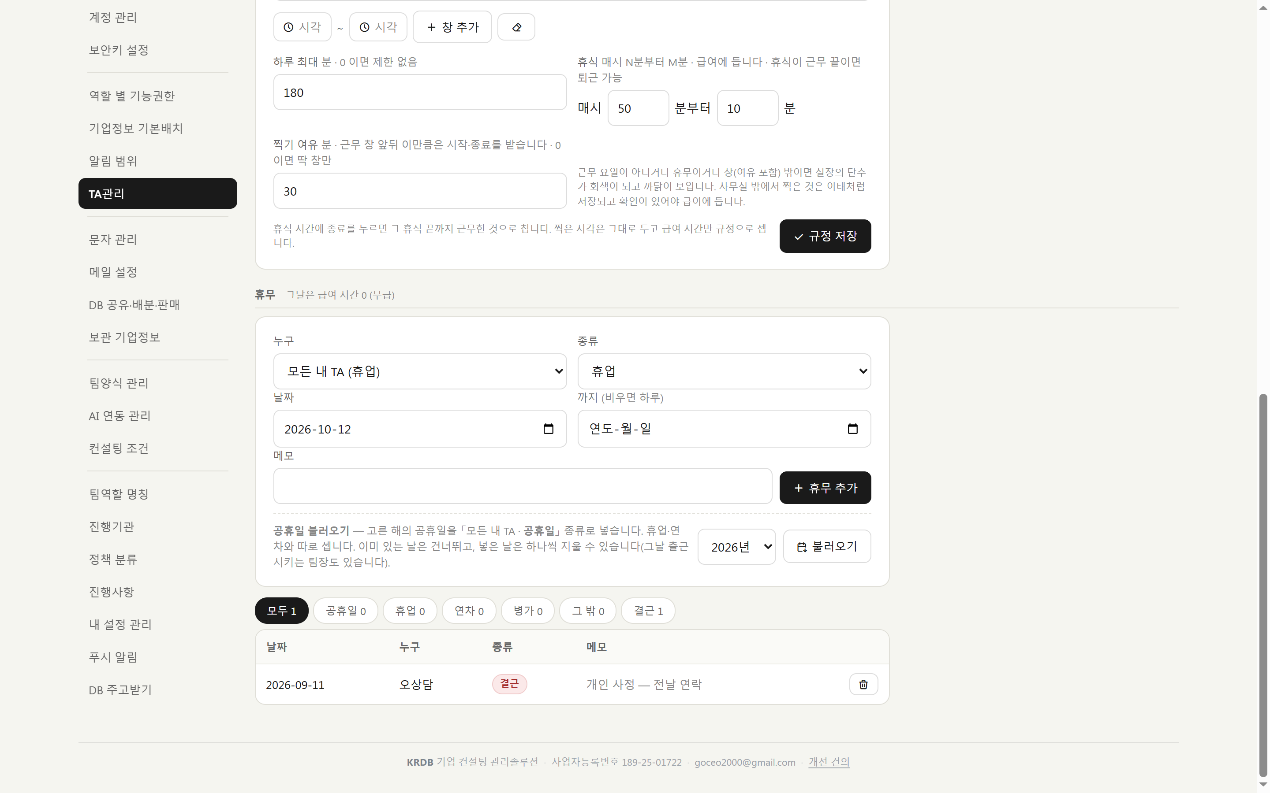
Task: Select the 연차 0 filter tab
Action: [469, 611]
